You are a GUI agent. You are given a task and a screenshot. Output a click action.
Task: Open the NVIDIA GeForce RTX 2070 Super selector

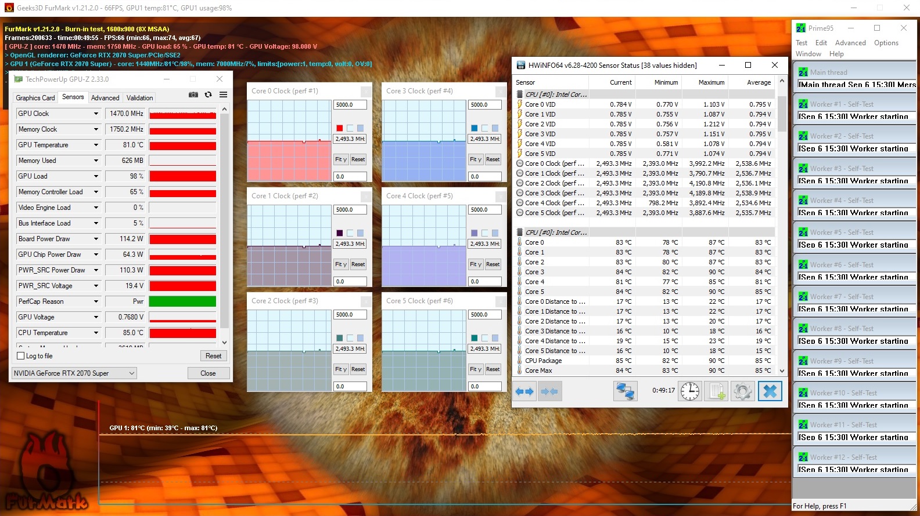click(74, 373)
